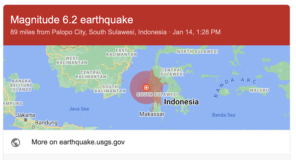The height and width of the screenshot is (160, 296).
Task: Select the Central Sulawesi label on map
Action: point(172,72)
